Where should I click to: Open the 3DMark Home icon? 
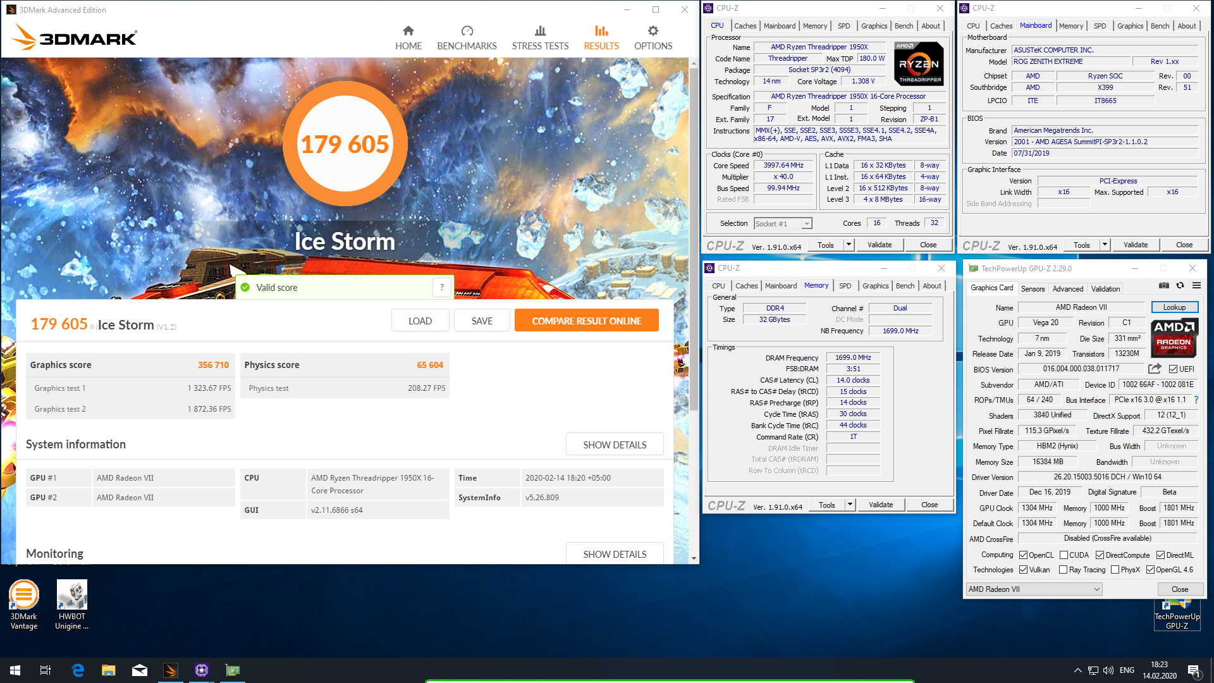tap(408, 31)
